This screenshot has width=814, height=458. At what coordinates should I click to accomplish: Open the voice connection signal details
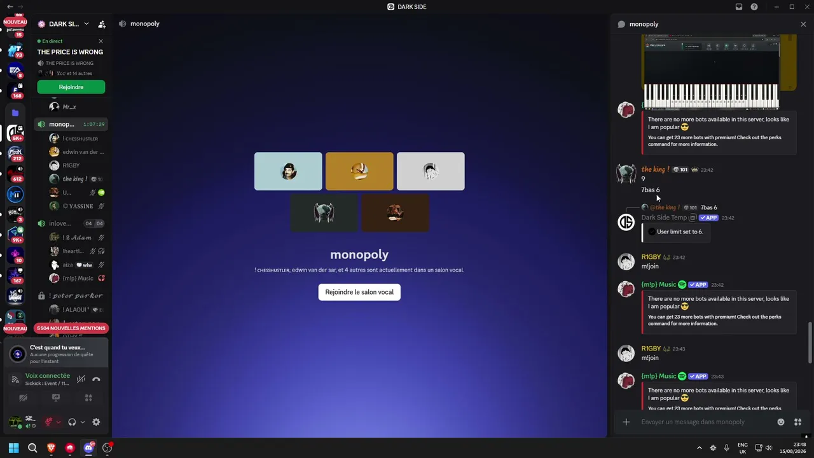click(16, 379)
